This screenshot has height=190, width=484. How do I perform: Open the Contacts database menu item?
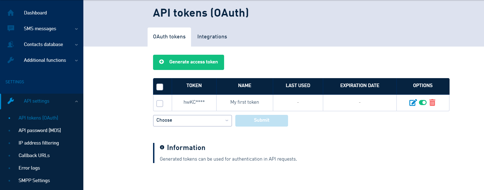coord(43,44)
